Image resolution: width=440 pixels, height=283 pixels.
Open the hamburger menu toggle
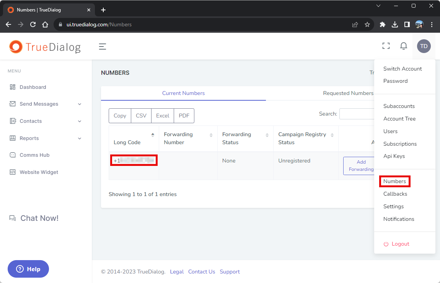click(103, 47)
